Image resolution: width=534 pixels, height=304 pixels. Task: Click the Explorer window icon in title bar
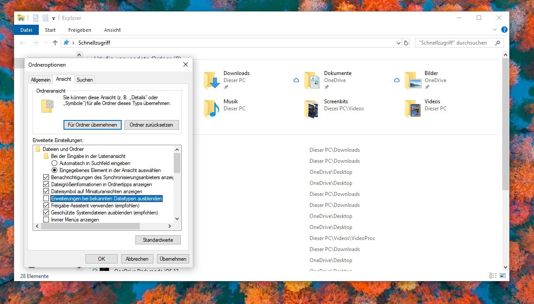click(x=21, y=18)
